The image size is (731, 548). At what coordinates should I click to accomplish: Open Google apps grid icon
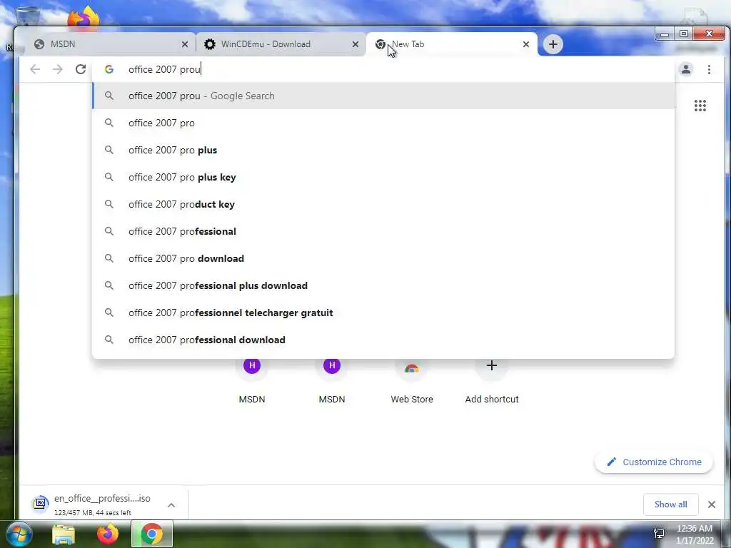pos(700,106)
